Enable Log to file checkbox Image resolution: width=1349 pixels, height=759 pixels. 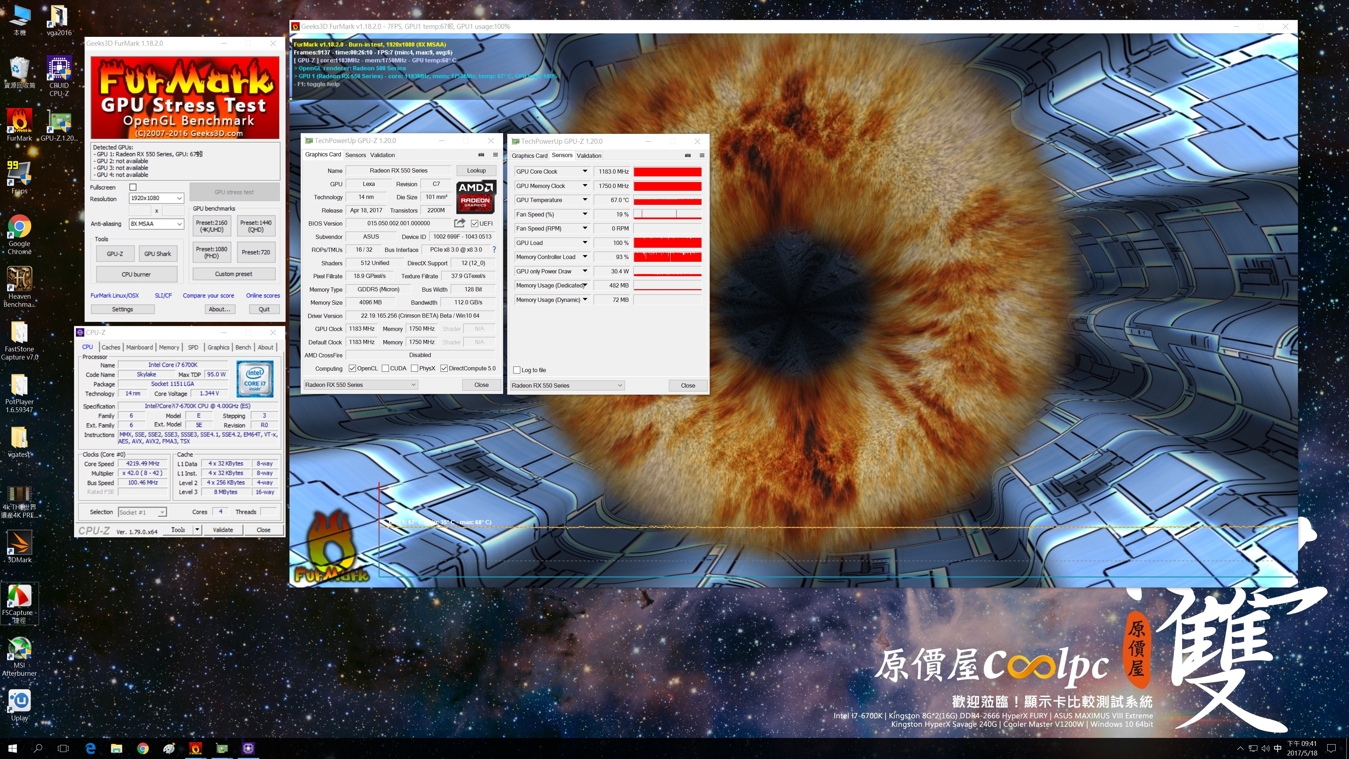tap(516, 370)
